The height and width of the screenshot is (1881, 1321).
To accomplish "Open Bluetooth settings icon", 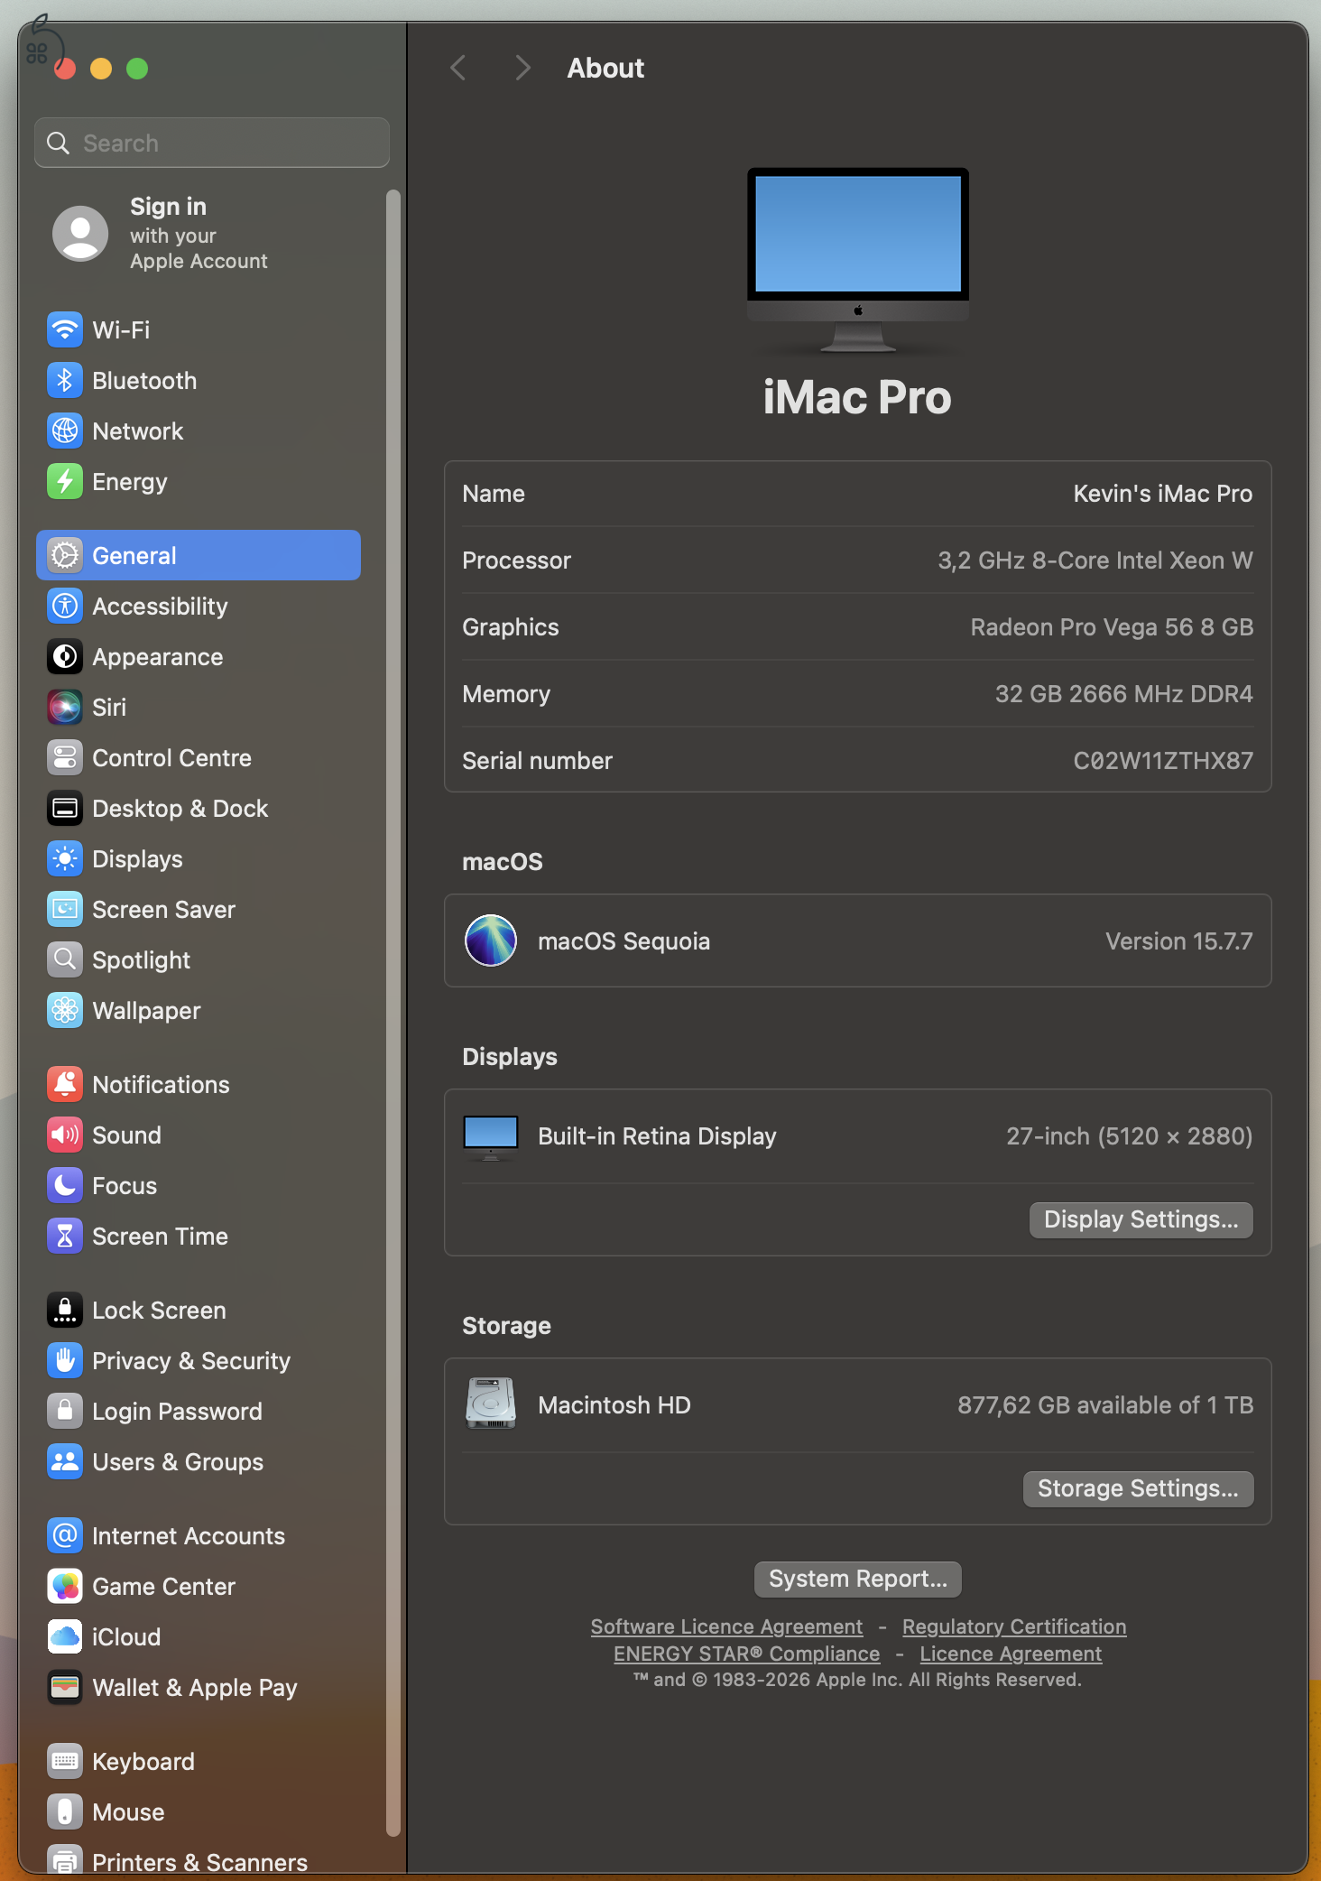I will tap(65, 381).
